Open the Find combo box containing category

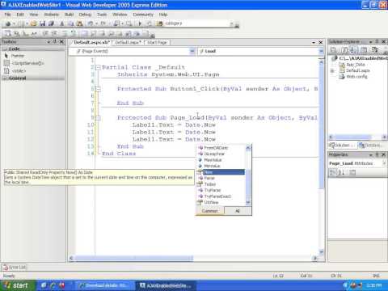(x=199, y=23)
